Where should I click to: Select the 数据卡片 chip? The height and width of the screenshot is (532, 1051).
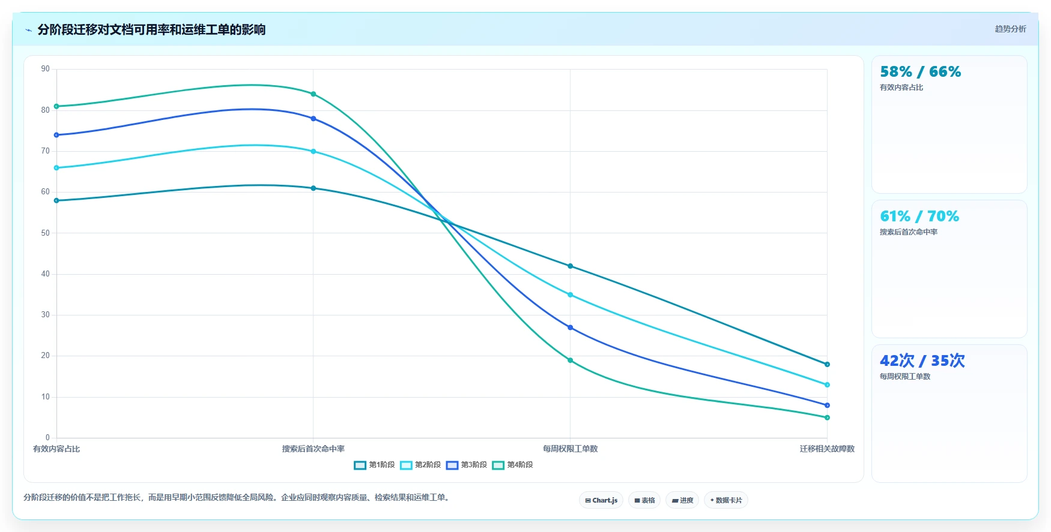pyautogui.click(x=726, y=500)
